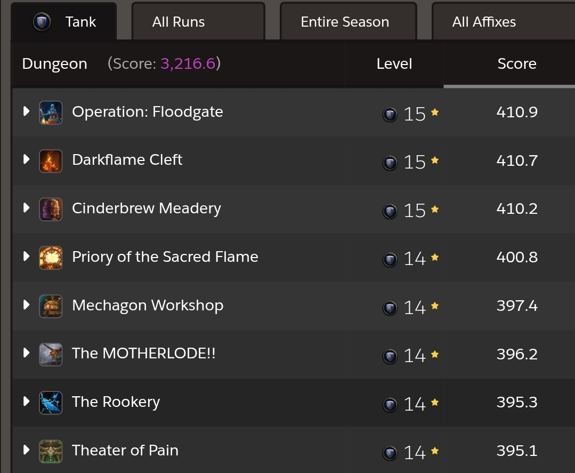Expand the Mechagon Workshop row
Image resolution: width=575 pixels, height=473 pixels.
pos(26,304)
